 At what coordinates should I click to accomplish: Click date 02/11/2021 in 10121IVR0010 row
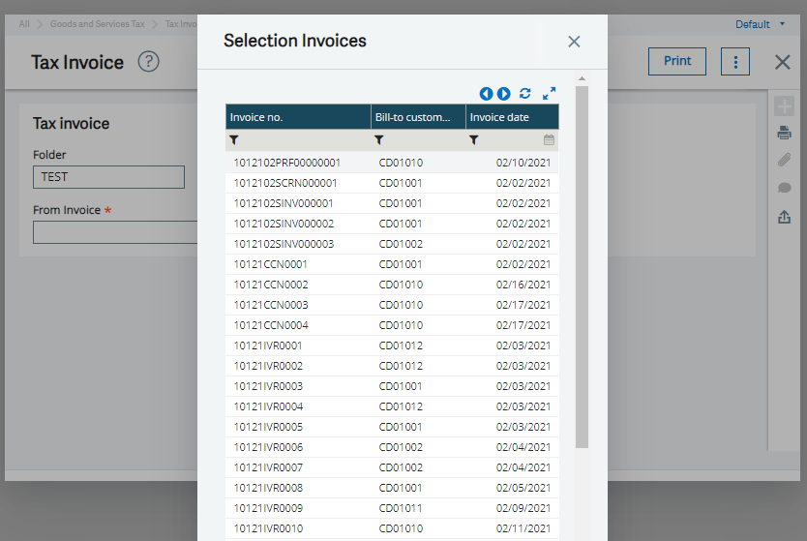[x=523, y=528]
